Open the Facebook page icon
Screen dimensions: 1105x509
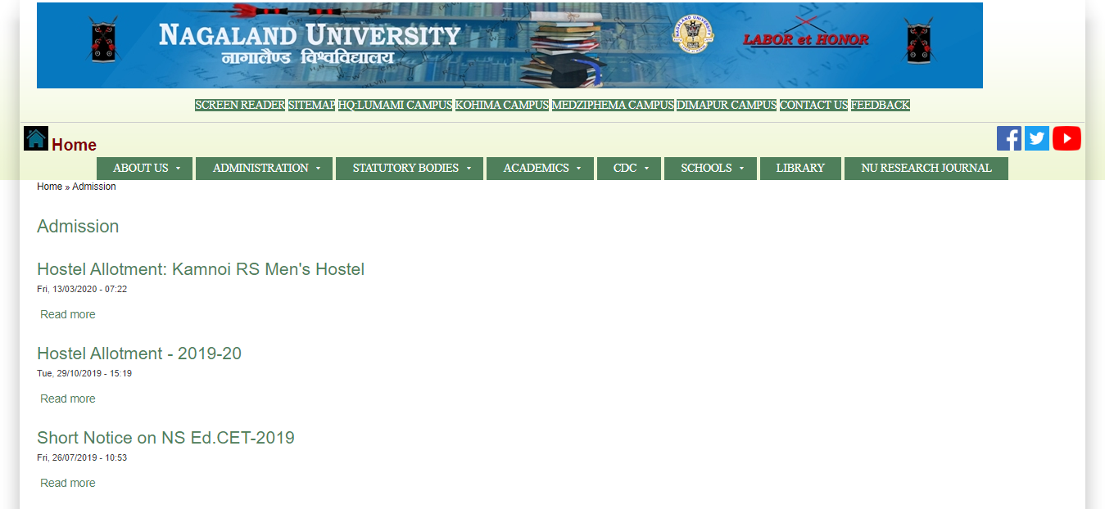coord(1009,138)
